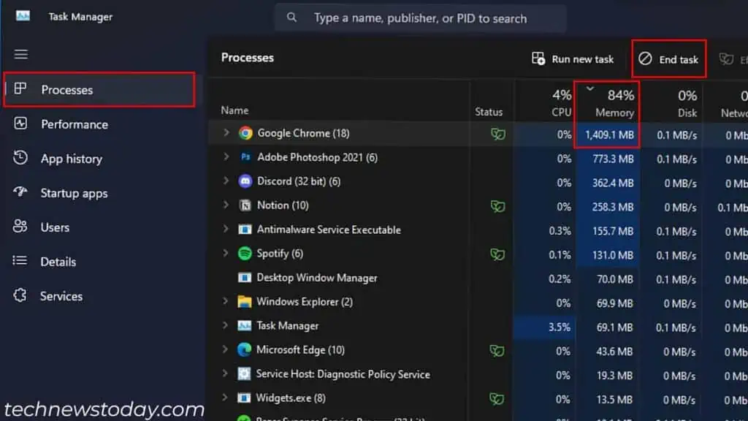Expand the Google Chrome (18) process group
748x421 pixels.
click(x=226, y=133)
